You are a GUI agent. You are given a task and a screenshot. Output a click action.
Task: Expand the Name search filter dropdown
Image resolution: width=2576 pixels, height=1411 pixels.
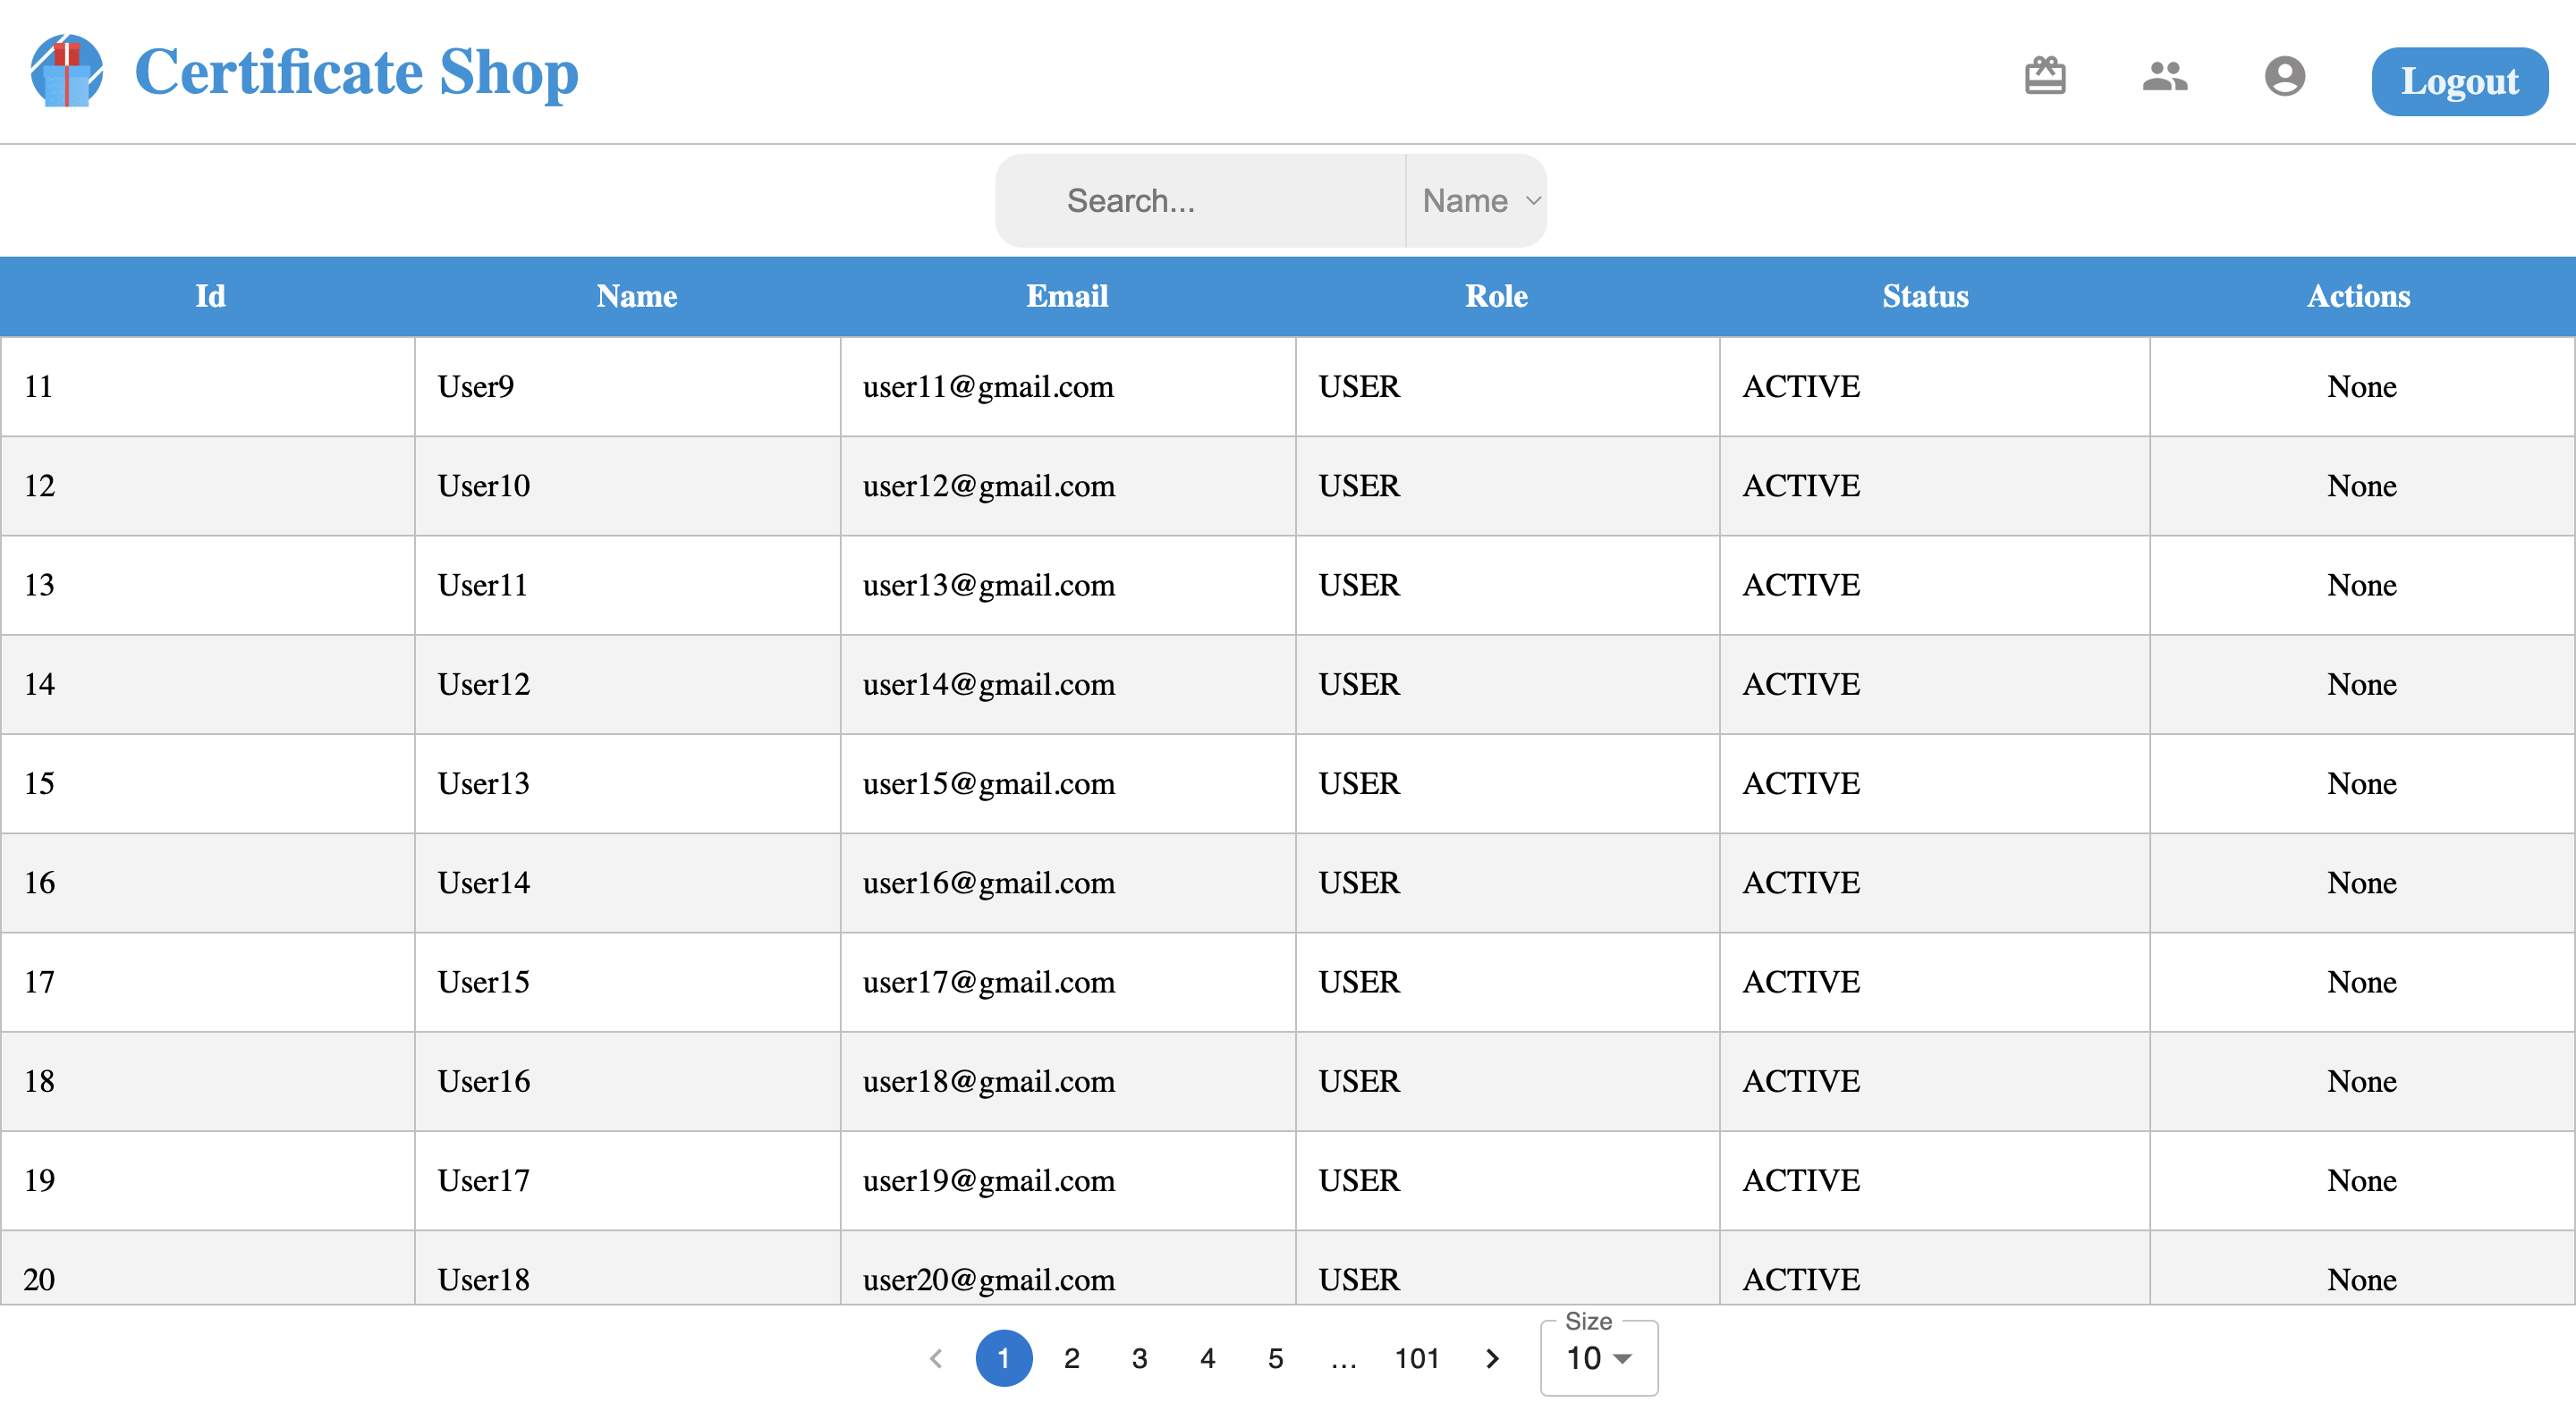coord(1478,200)
